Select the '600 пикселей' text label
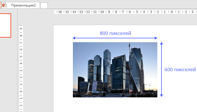This screenshot has height=112, width=197. (180, 70)
